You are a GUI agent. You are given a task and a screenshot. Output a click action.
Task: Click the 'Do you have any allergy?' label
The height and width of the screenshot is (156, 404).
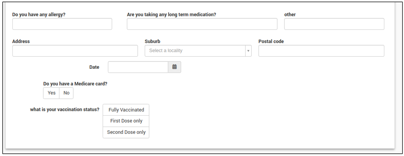pyautogui.click(x=39, y=15)
